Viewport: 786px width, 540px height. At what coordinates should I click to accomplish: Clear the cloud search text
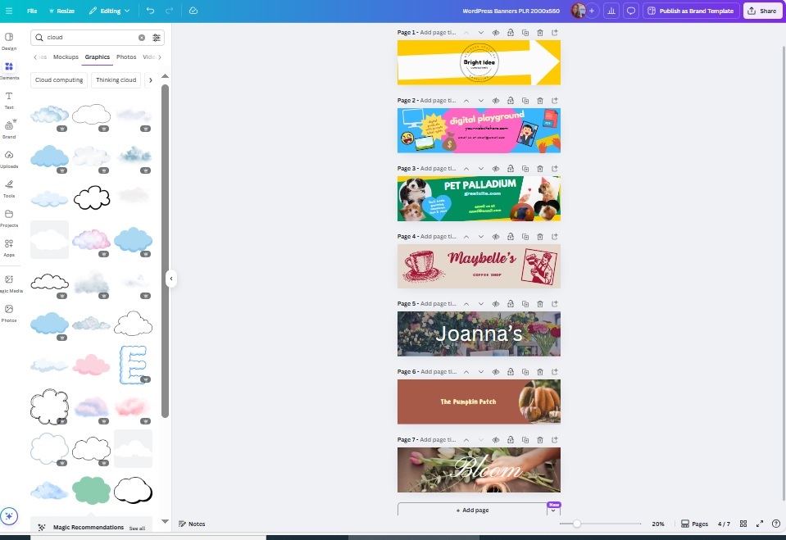click(142, 38)
